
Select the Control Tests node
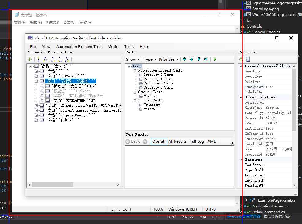point(150,92)
